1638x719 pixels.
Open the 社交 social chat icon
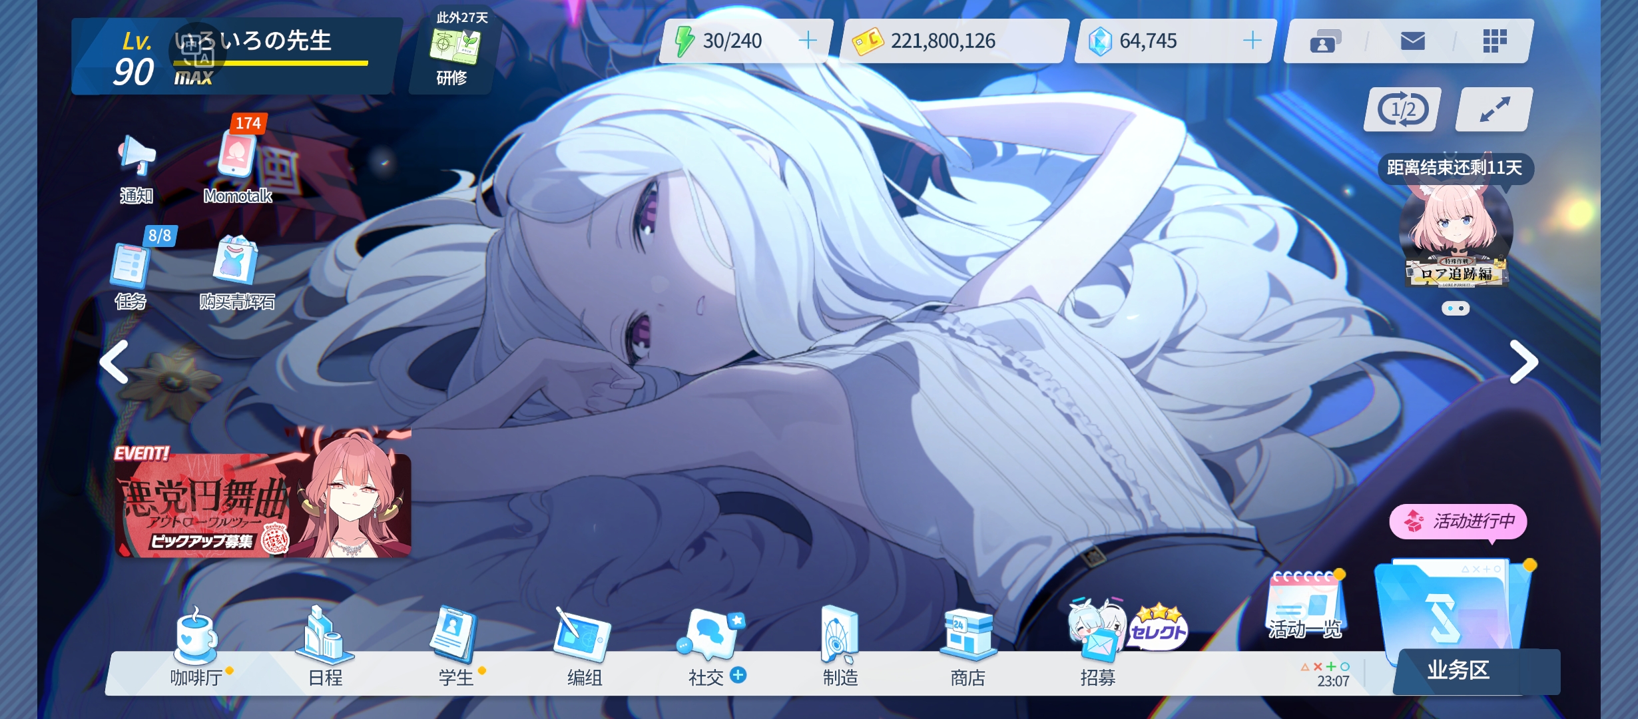coord(711,634)
